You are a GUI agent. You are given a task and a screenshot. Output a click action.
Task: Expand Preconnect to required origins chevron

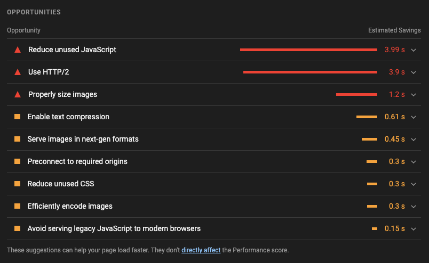click(x=414, y=162)
